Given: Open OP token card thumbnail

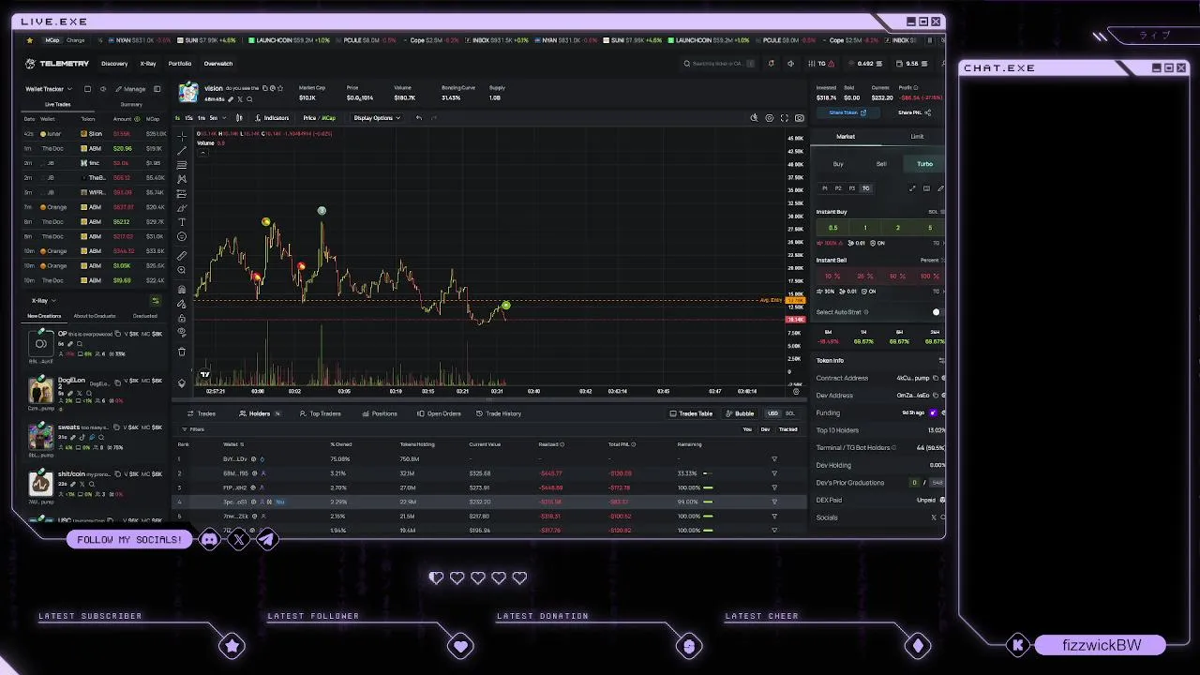Looking at the screenshot, I should [40, 344].
